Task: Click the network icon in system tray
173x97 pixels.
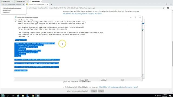Action: click(158, 96)
